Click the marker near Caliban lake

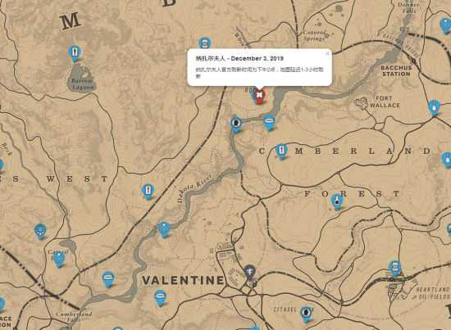click(59, 259)
